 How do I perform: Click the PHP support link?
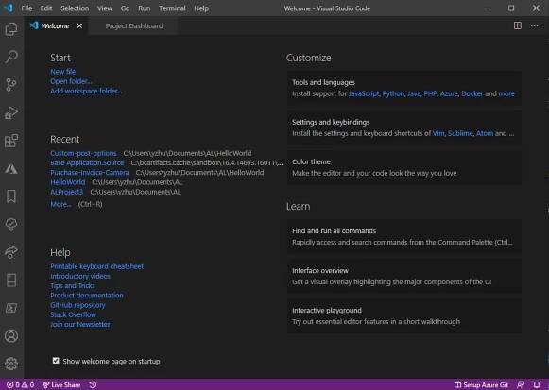pyautogui.click(x=430, y=93)
